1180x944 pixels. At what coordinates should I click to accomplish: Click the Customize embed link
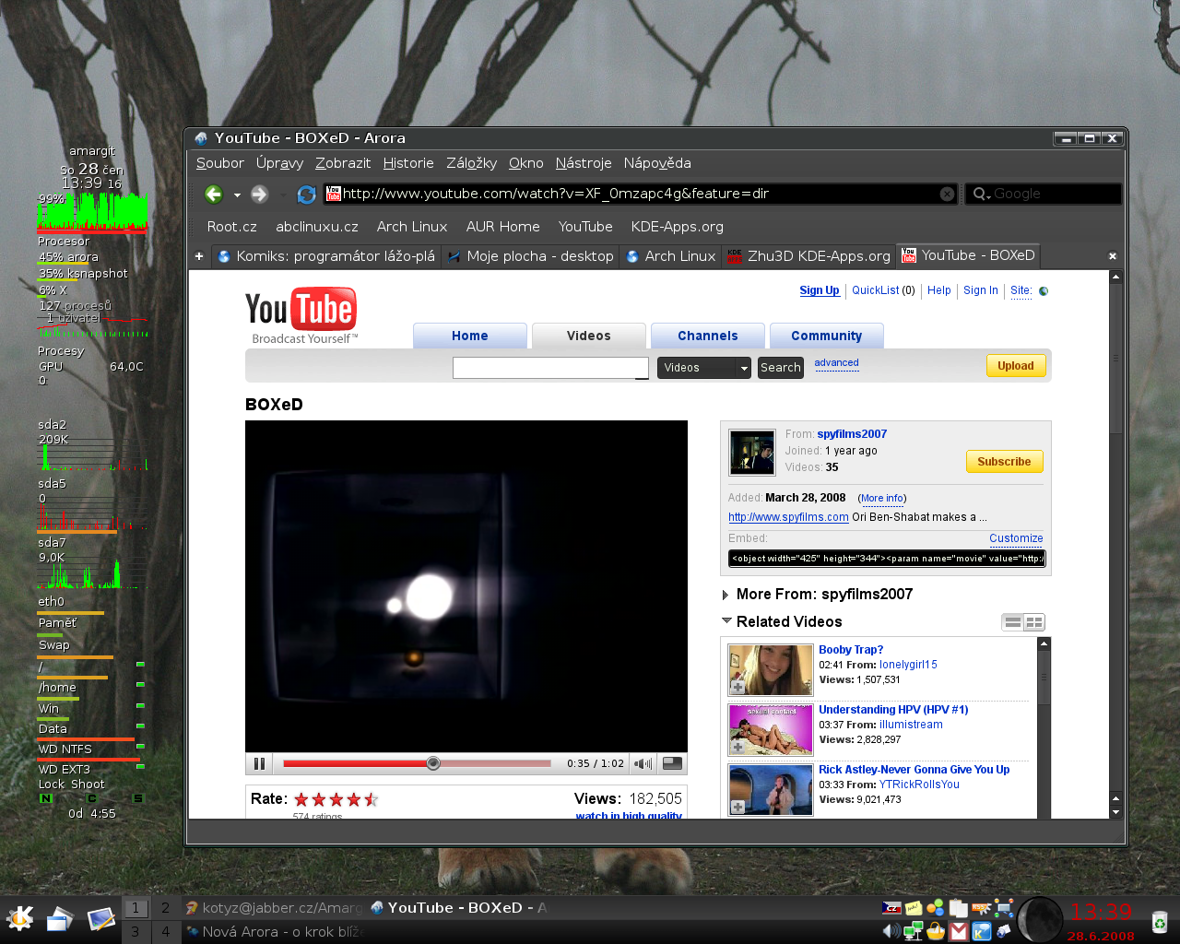(x=1016, y=538)
